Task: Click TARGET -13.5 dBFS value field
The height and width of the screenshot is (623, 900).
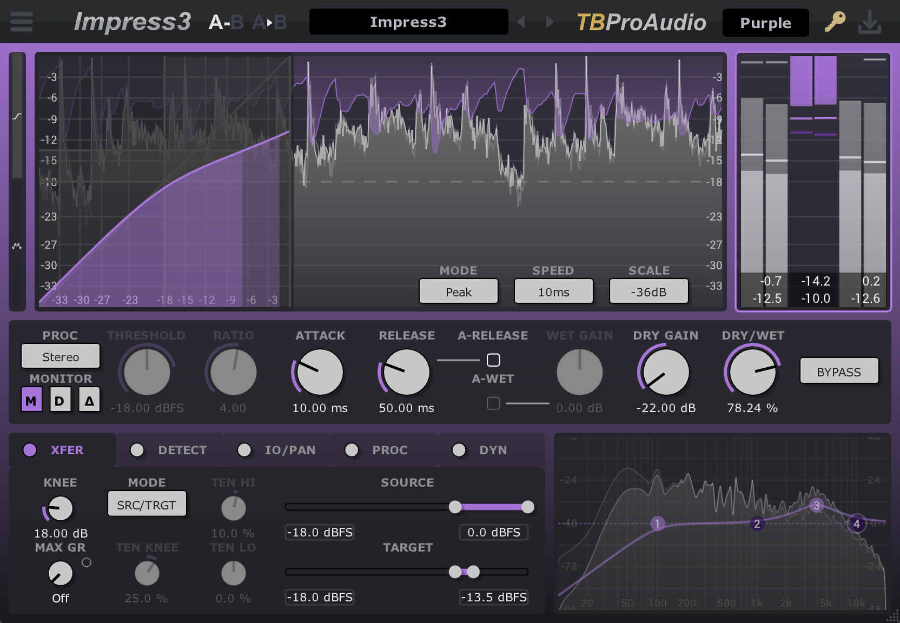Action: point(494,597)
